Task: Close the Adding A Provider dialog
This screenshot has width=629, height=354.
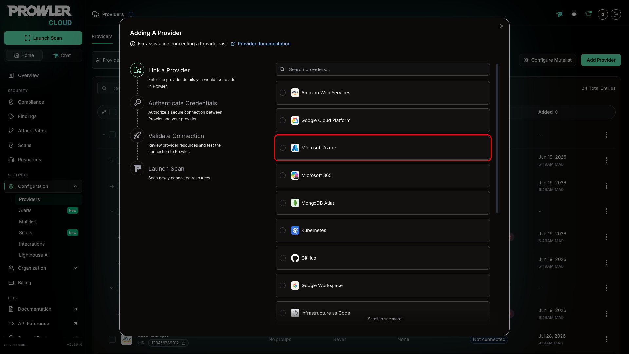Action: point(502,26)
